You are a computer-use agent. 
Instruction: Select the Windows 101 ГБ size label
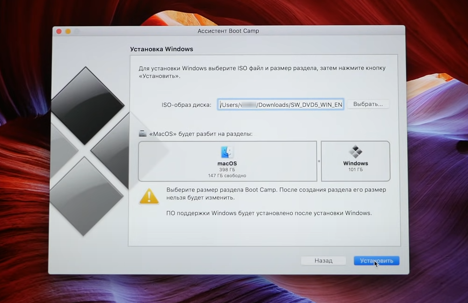(x=356, y=170)
